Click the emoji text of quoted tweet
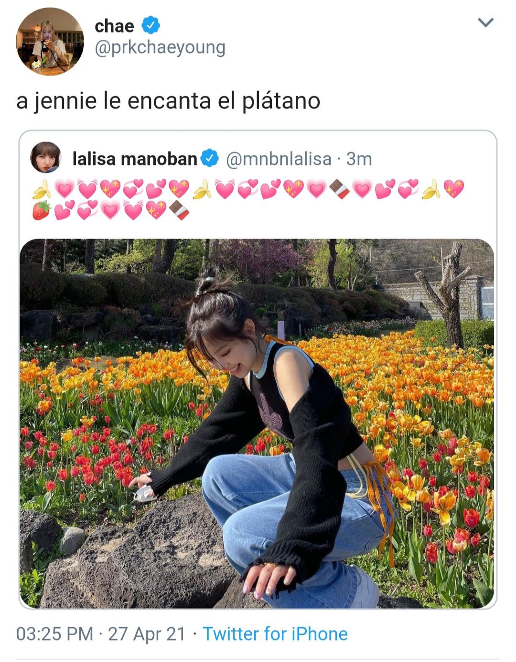Viewport: 516px width, 662px height. tap(248, 200)
